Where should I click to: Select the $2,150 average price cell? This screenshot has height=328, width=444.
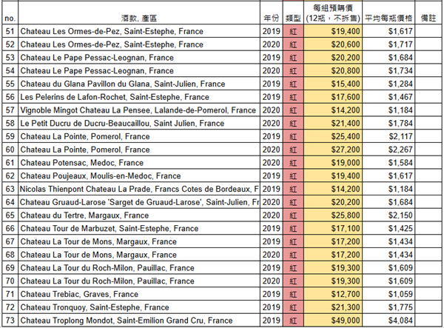pyautogui.click(x=388, y=215)
